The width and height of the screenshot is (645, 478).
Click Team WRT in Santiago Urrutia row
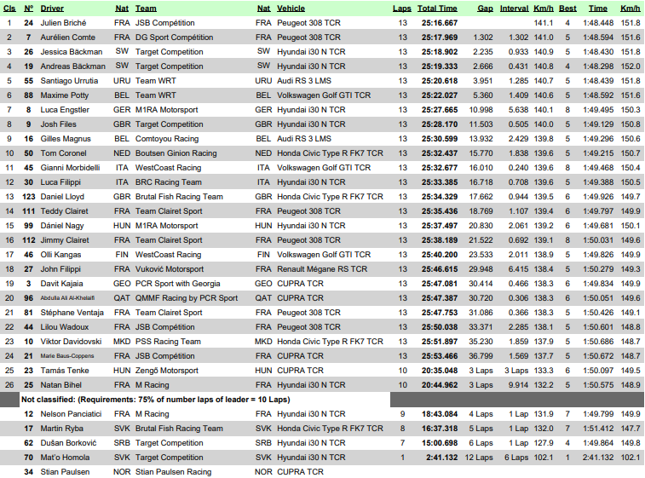click(157, 80)
